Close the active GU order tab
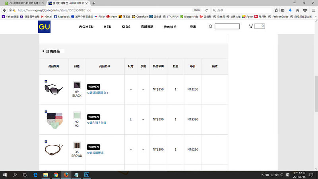 tap(87, 3)
